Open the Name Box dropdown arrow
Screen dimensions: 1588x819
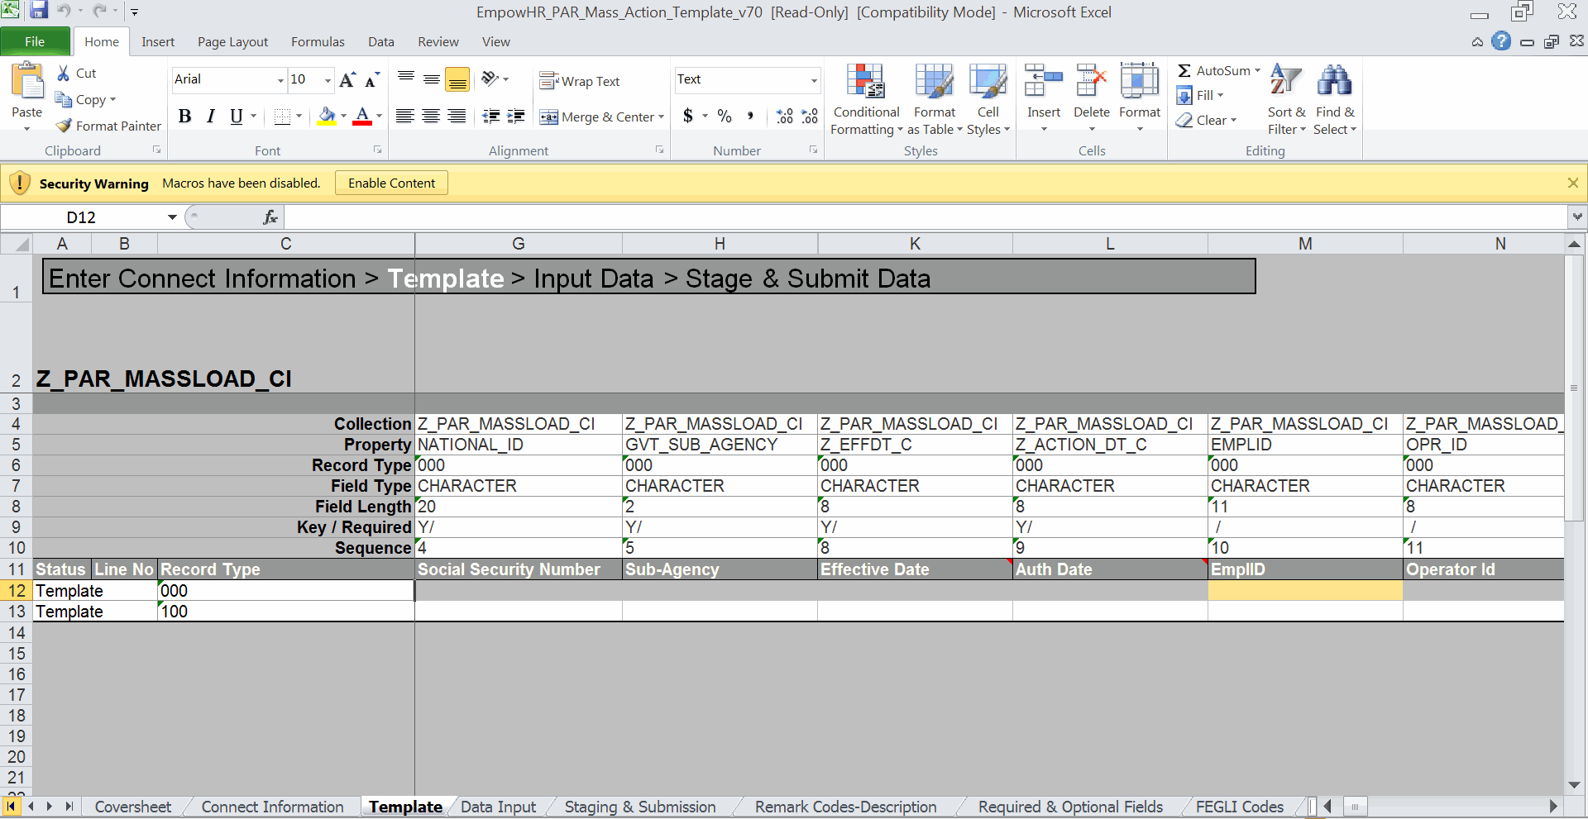pos(172,217)
